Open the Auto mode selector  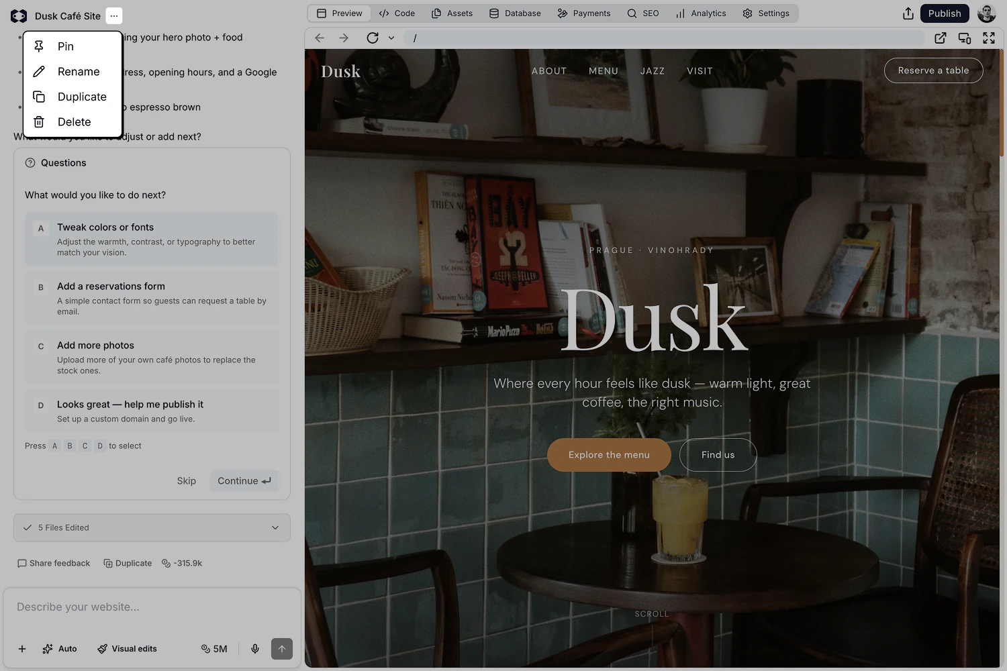coord(60,649)
